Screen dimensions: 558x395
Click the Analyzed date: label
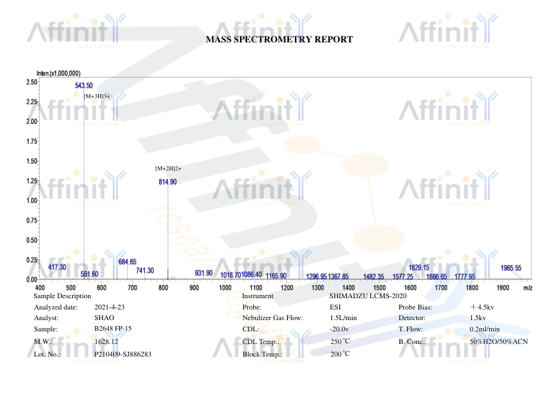(x=56, y=307)
